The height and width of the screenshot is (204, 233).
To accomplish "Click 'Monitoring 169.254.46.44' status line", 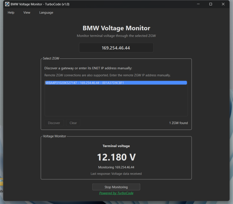I will click(116, 168).
